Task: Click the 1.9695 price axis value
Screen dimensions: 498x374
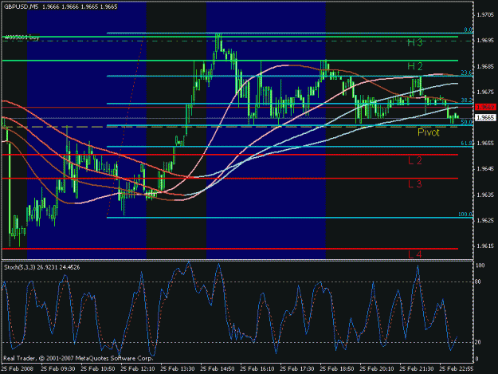Action: click(485, 41)
